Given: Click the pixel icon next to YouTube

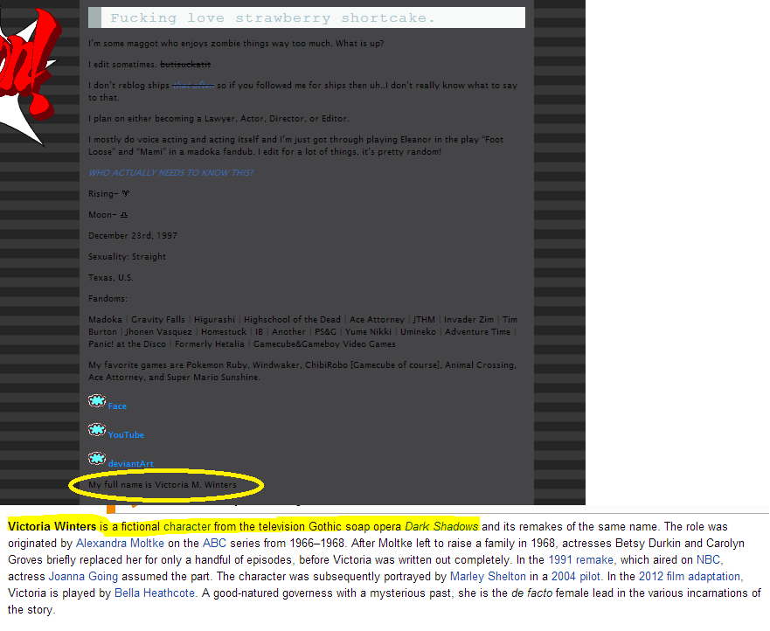Looking at the screenshot, I should 96,430.
